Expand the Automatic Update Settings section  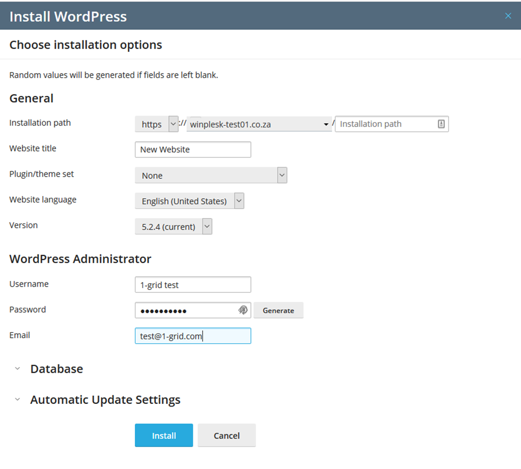(x=97, y=400)
